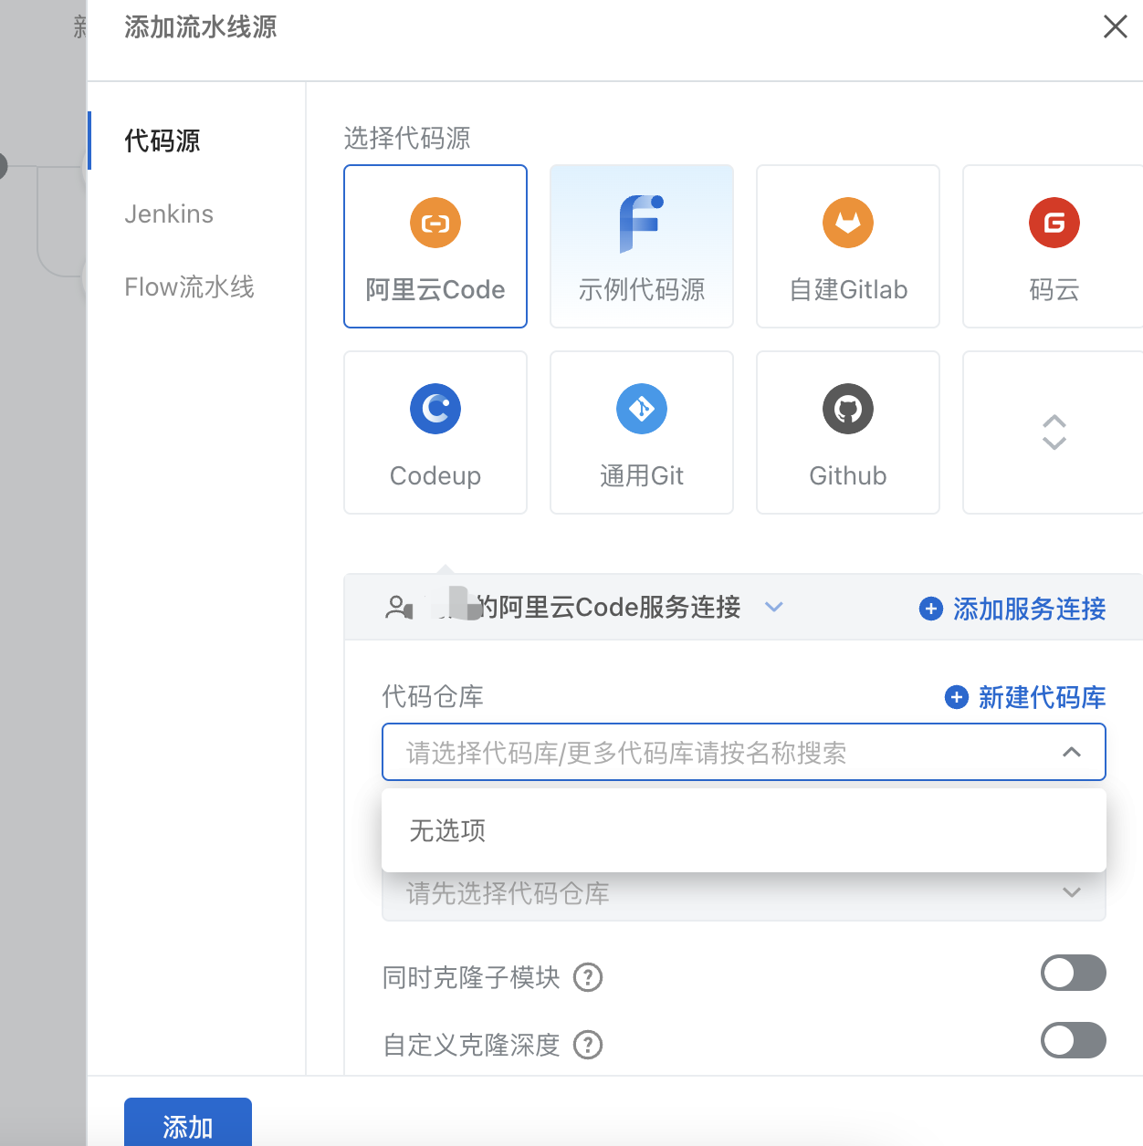
Task: Show help for 同时克隆子模块
Action: (x=588, y=977)
